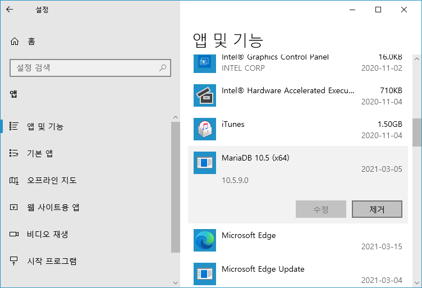Minimize the 설정 window
Screen dimensions: 422x288
tap(352, 10)
